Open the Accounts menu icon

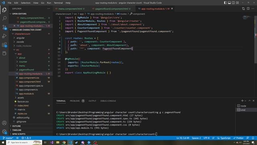pyautogui.click(x=4, y=123)
